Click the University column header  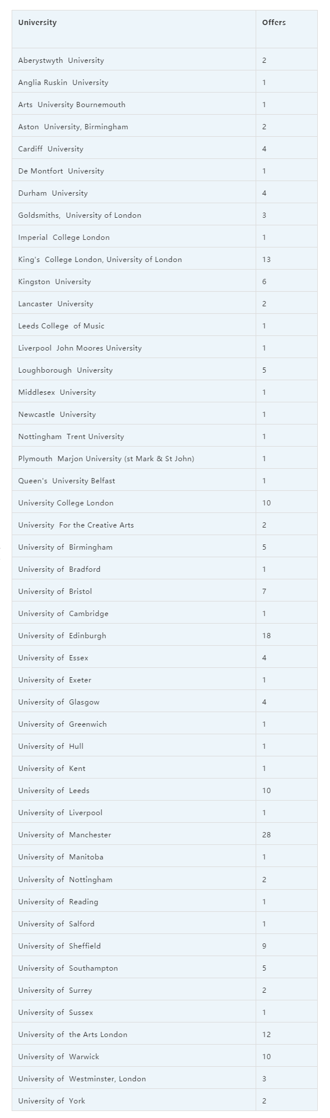tap(37, 23)
